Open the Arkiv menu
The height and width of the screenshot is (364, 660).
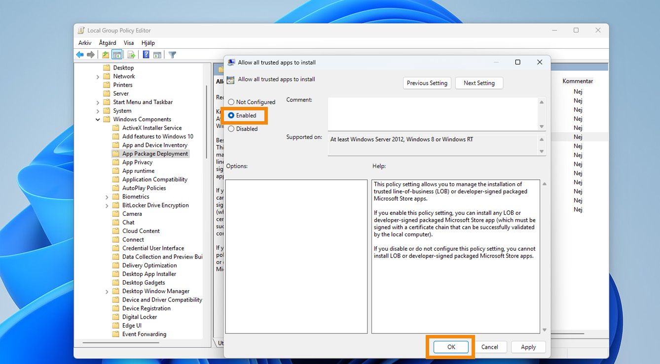tap(85, 43)
